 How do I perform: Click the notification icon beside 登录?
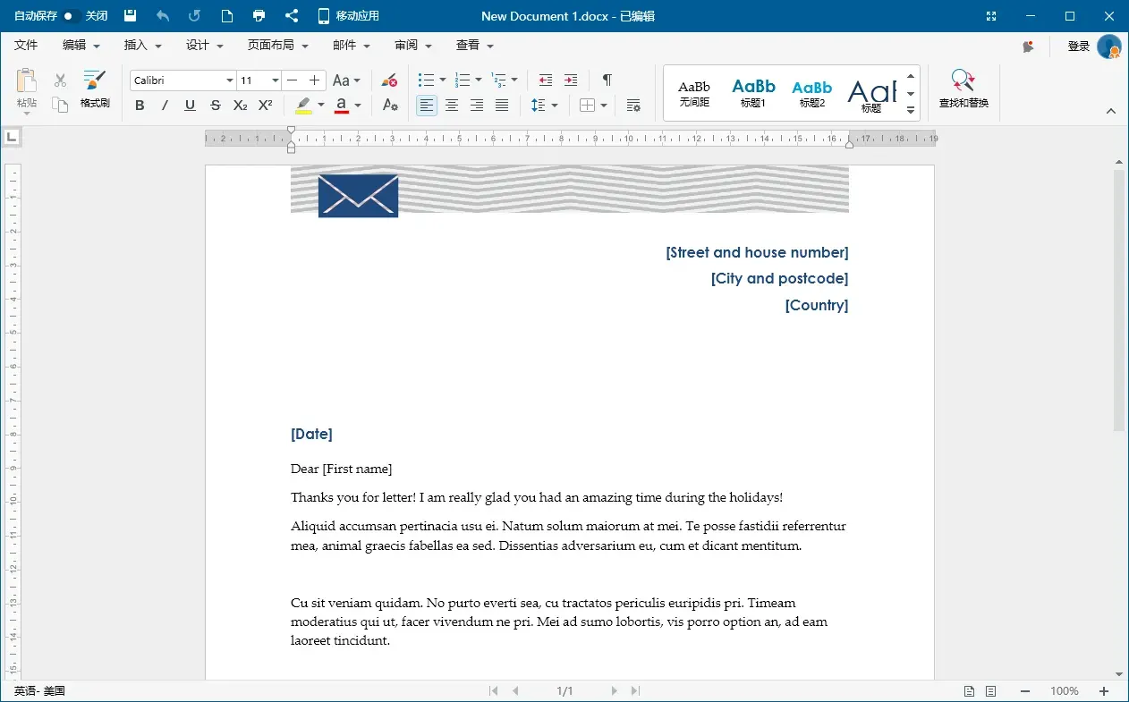(x=1029, y=47)
